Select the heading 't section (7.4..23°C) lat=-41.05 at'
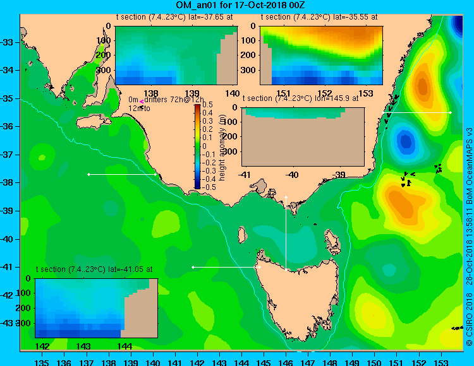The image size is (474, 366). 94,269
